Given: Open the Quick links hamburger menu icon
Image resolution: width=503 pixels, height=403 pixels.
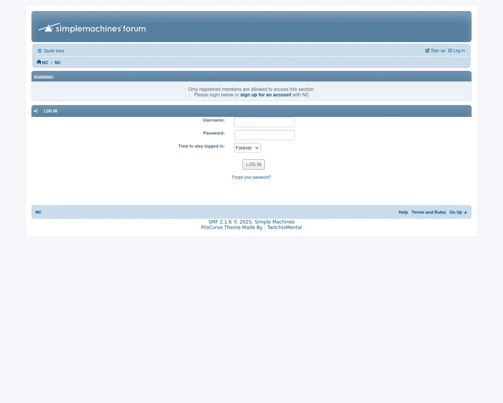Looking at the screenshot, I should [x=39, y=51].
